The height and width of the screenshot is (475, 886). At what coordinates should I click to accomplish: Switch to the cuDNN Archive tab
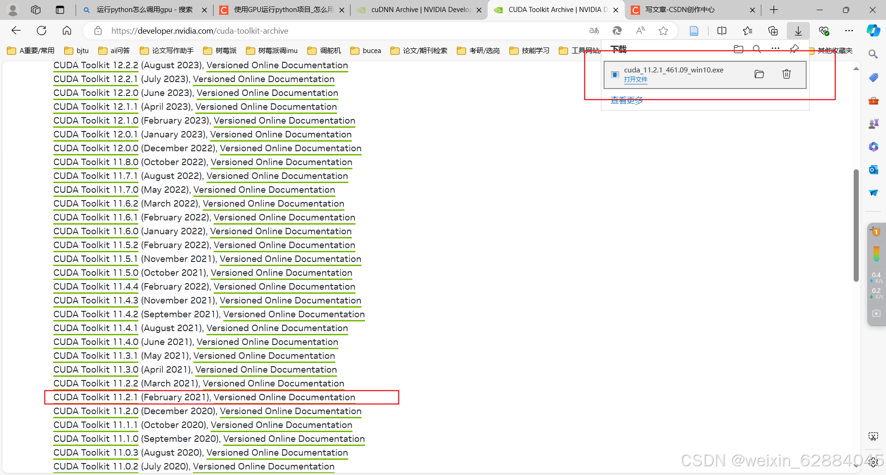pos(419,10)
